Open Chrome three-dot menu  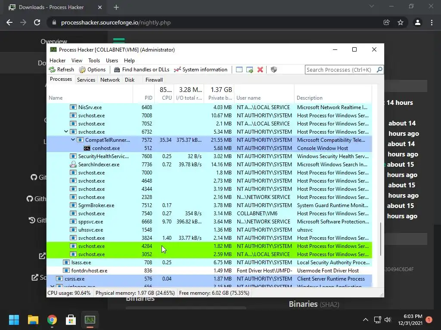coord(432,22)
